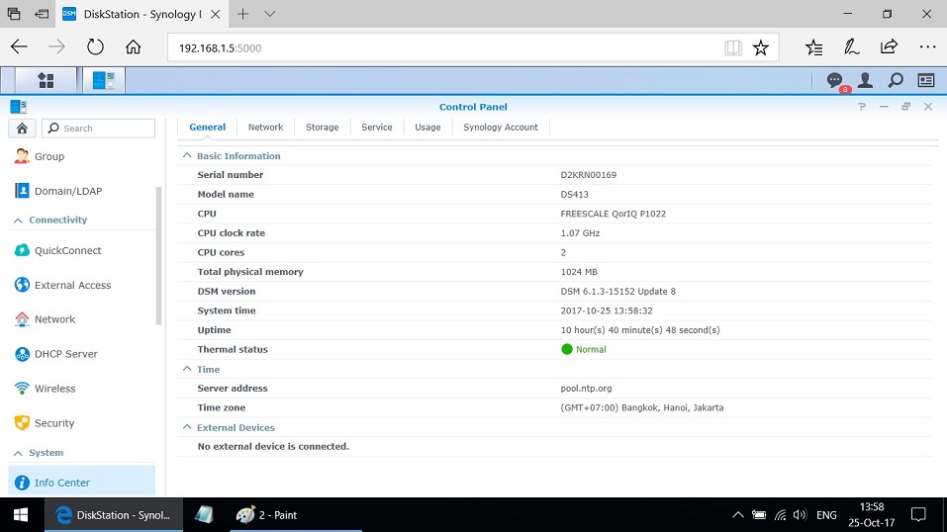Screen dimensions: 947x532
Task: Click the Control Panel search field
Action: (98, 128)
